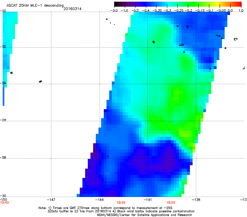Click the title "ASCAT 25KM MLE-1 descending"

[x=35, y=6]
